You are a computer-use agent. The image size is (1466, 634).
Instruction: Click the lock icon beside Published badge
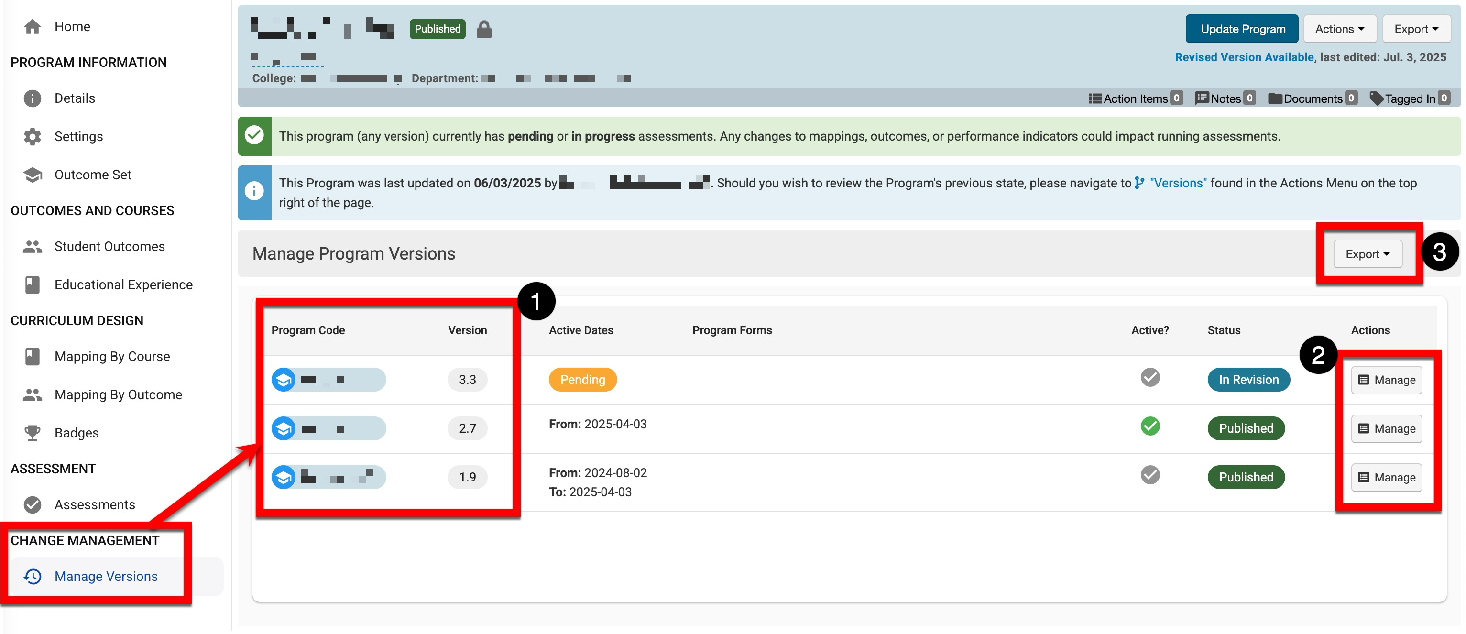[484, 29]
